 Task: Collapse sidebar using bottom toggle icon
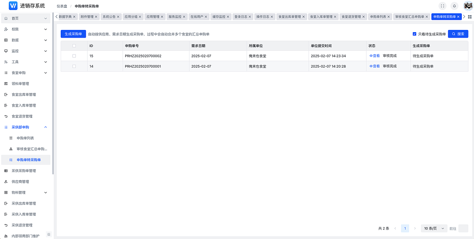point(49,234)
